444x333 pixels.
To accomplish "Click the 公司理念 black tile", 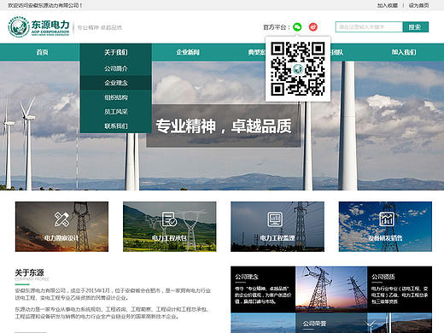I will (x=263, y=289).
